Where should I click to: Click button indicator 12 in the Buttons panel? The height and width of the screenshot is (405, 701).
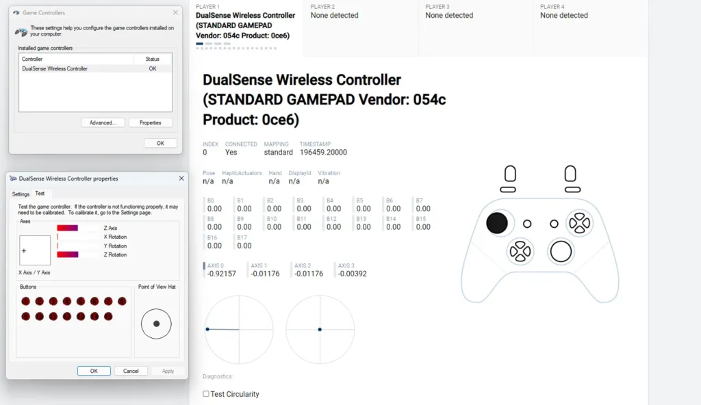tap(67, 317)
